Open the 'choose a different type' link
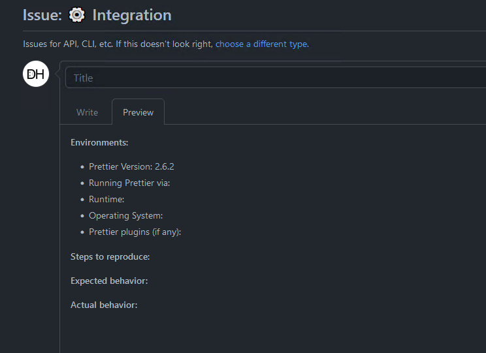The height and width of the screenshot is (353, 486). pyautogui.click(x=262, y=44)
